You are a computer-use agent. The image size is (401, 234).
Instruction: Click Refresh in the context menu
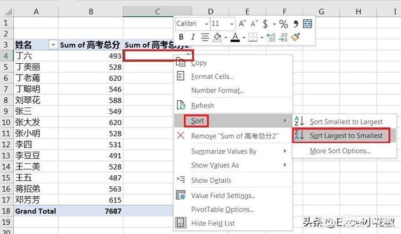(202, 106)
